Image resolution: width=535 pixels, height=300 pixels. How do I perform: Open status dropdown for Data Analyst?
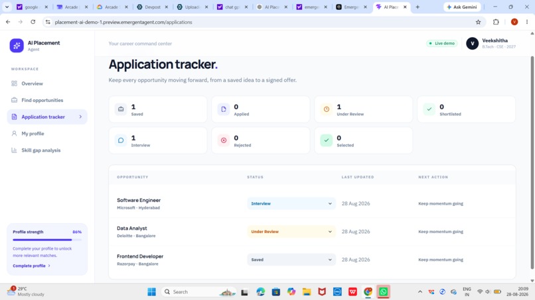(291, 232)
